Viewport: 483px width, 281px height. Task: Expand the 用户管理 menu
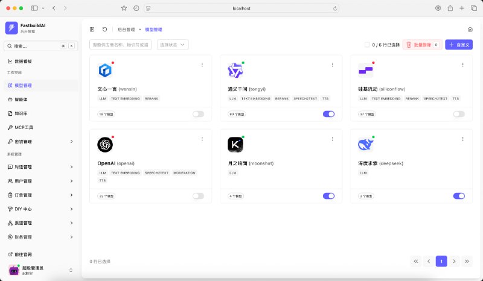40,181
